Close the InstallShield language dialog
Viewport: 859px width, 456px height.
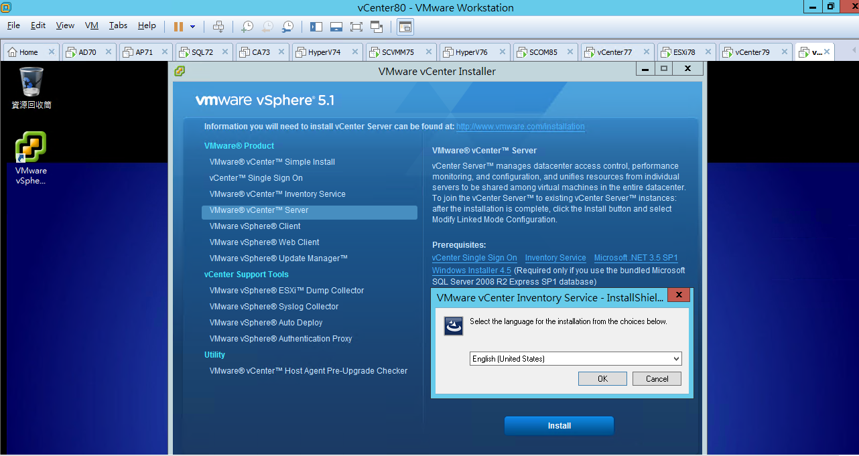(679, 295)
